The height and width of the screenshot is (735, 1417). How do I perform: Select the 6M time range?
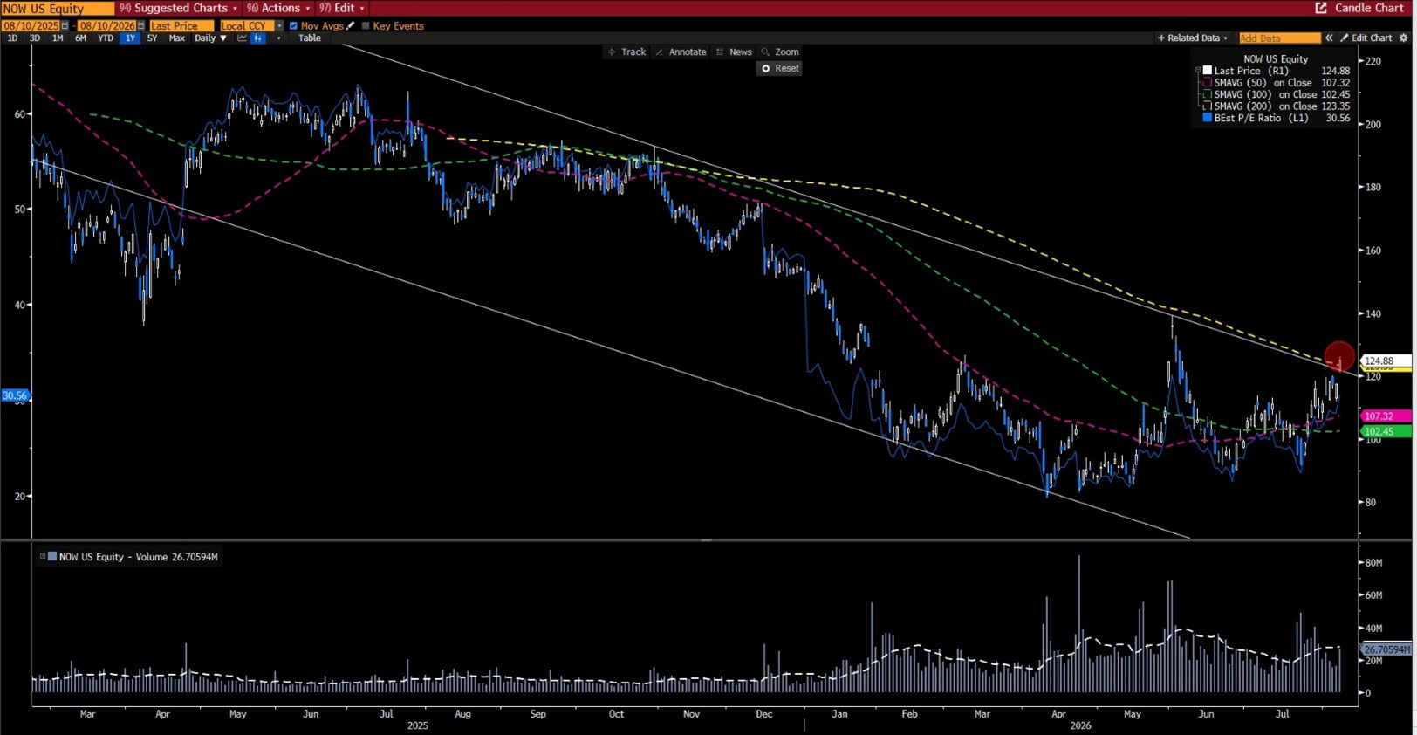[80, 38]
